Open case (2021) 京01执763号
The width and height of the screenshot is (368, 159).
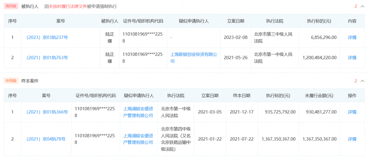[x=47, y=58]
